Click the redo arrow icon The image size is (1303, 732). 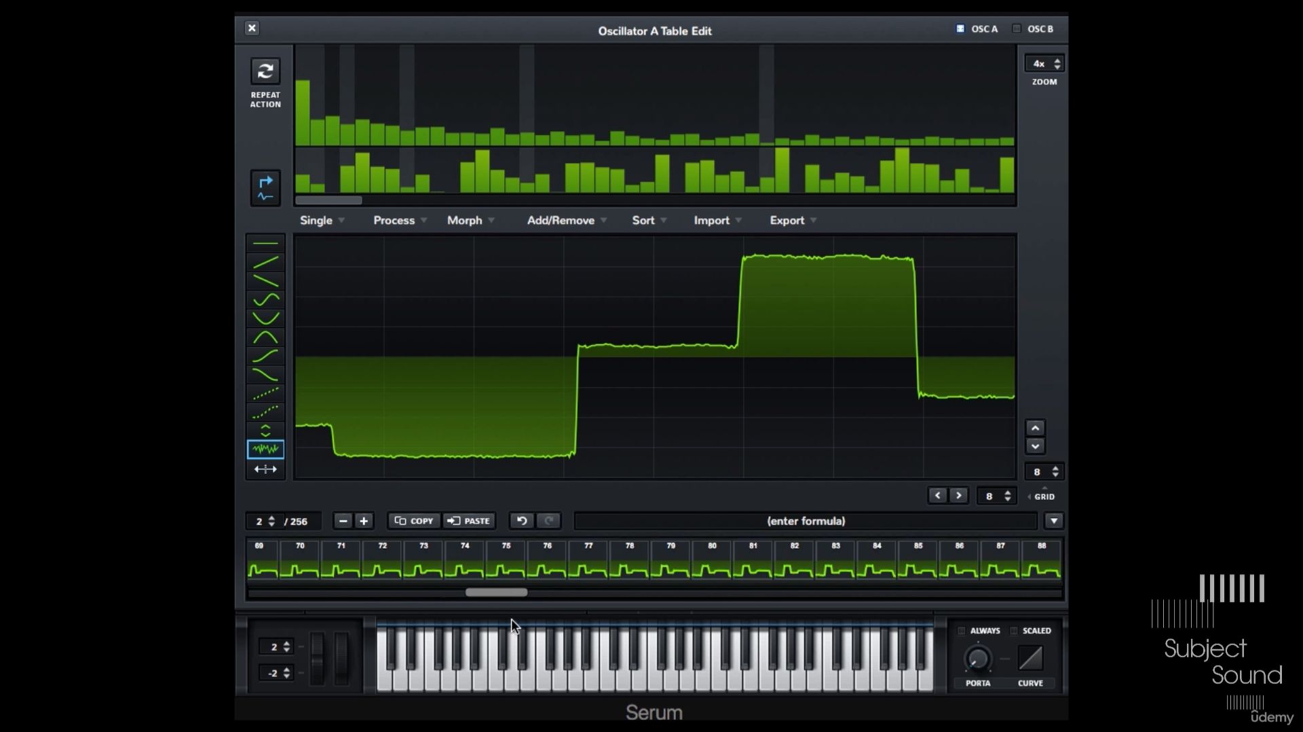[x=549, y=521]
